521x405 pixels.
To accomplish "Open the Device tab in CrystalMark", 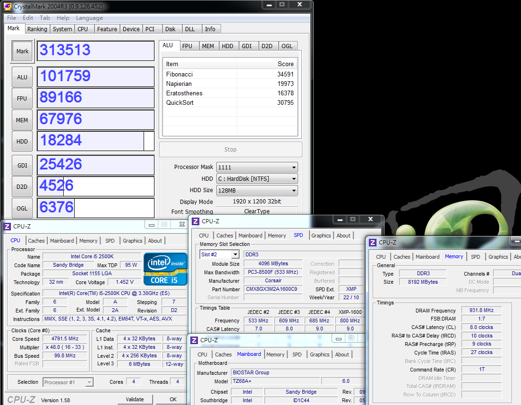I will click(131, 29).
